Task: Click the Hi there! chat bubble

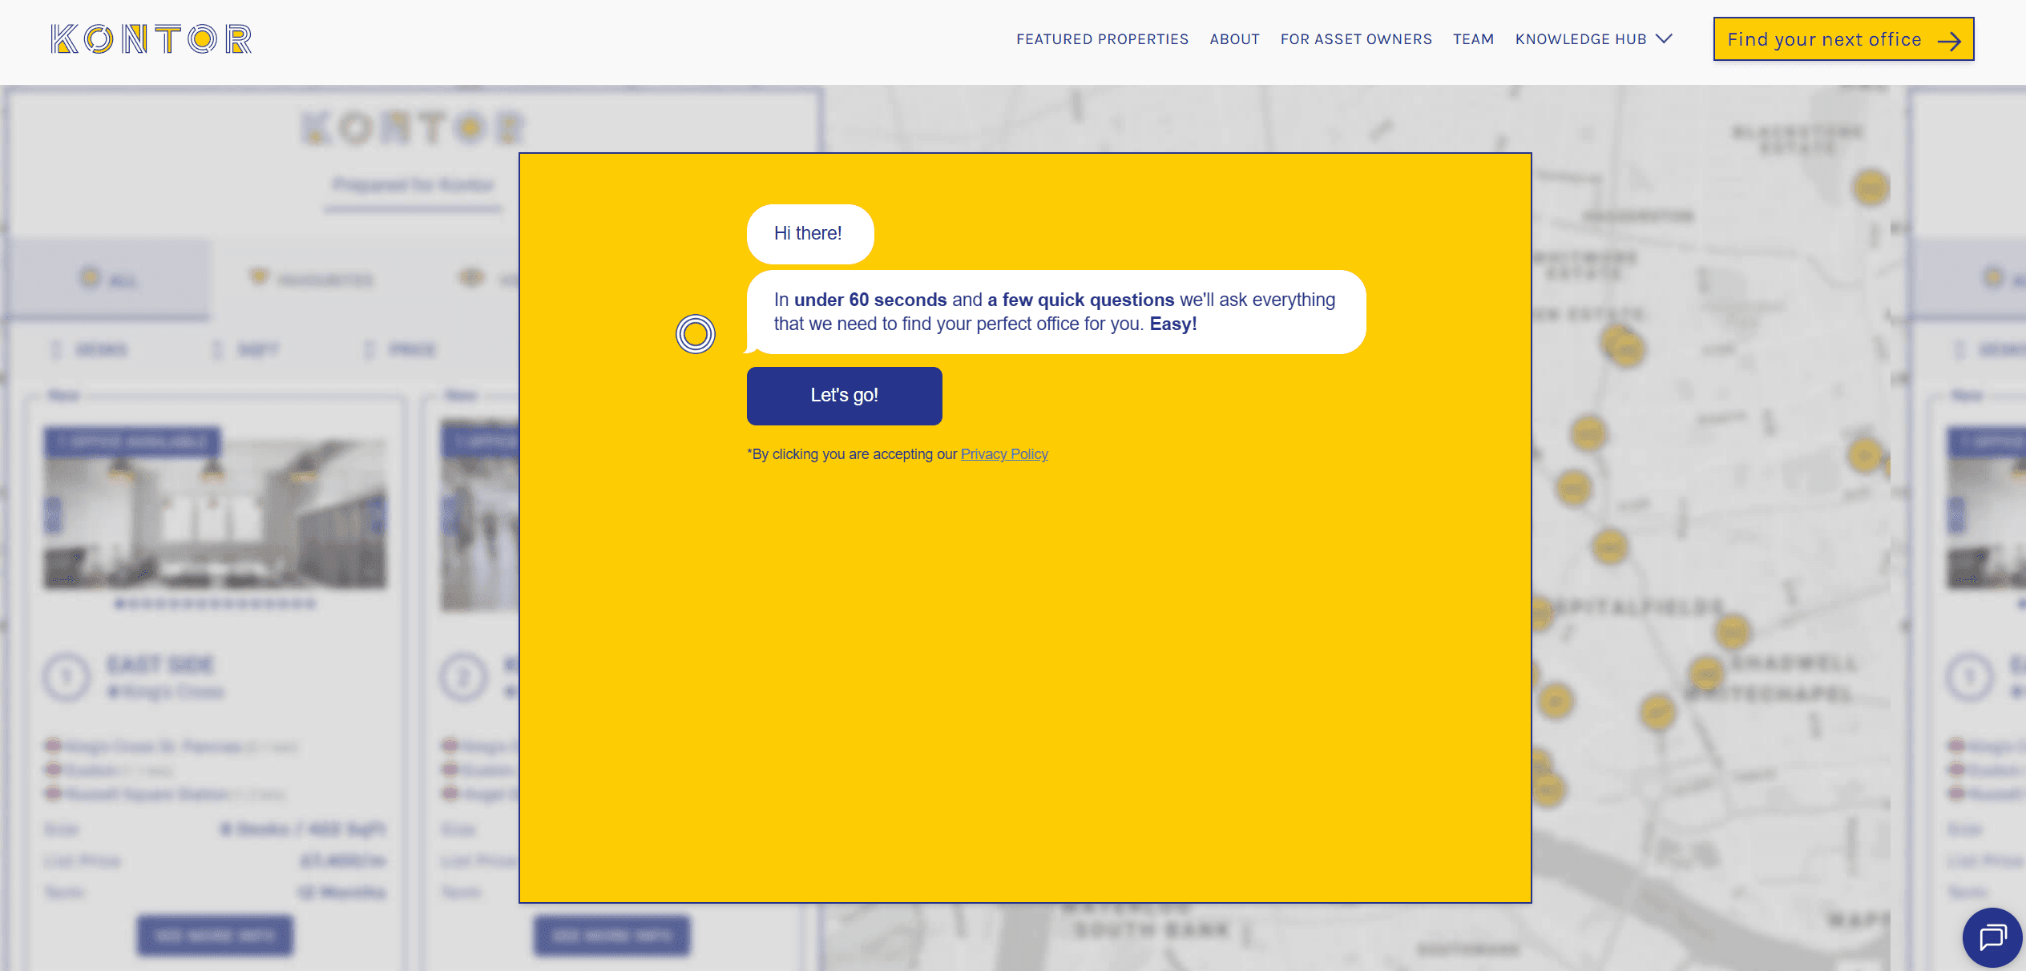Action: coord(809,233)
